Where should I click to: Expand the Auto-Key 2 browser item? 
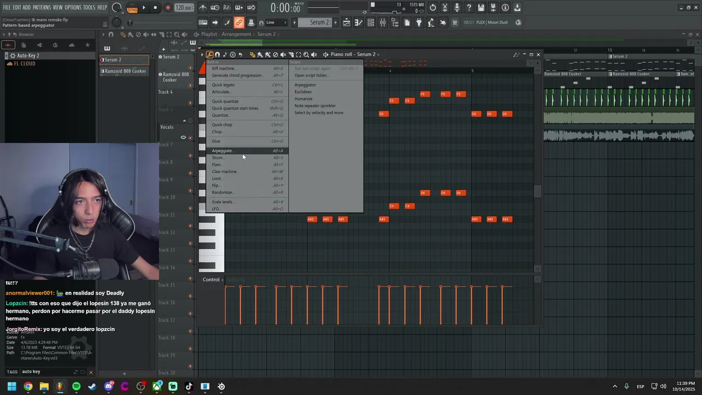(7, 55)
